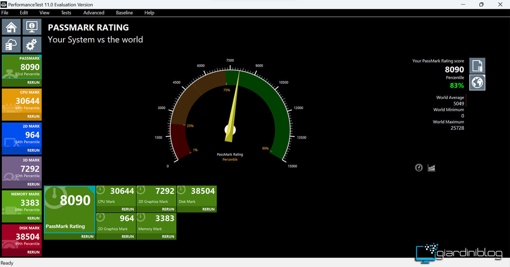This screenshot has width=510, height=267.
Task: Click RERUN on the large PassMark Rating tile
Action: (87, 236)
